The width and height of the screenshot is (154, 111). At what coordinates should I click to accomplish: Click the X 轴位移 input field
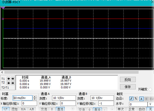[x=29, y=103]
